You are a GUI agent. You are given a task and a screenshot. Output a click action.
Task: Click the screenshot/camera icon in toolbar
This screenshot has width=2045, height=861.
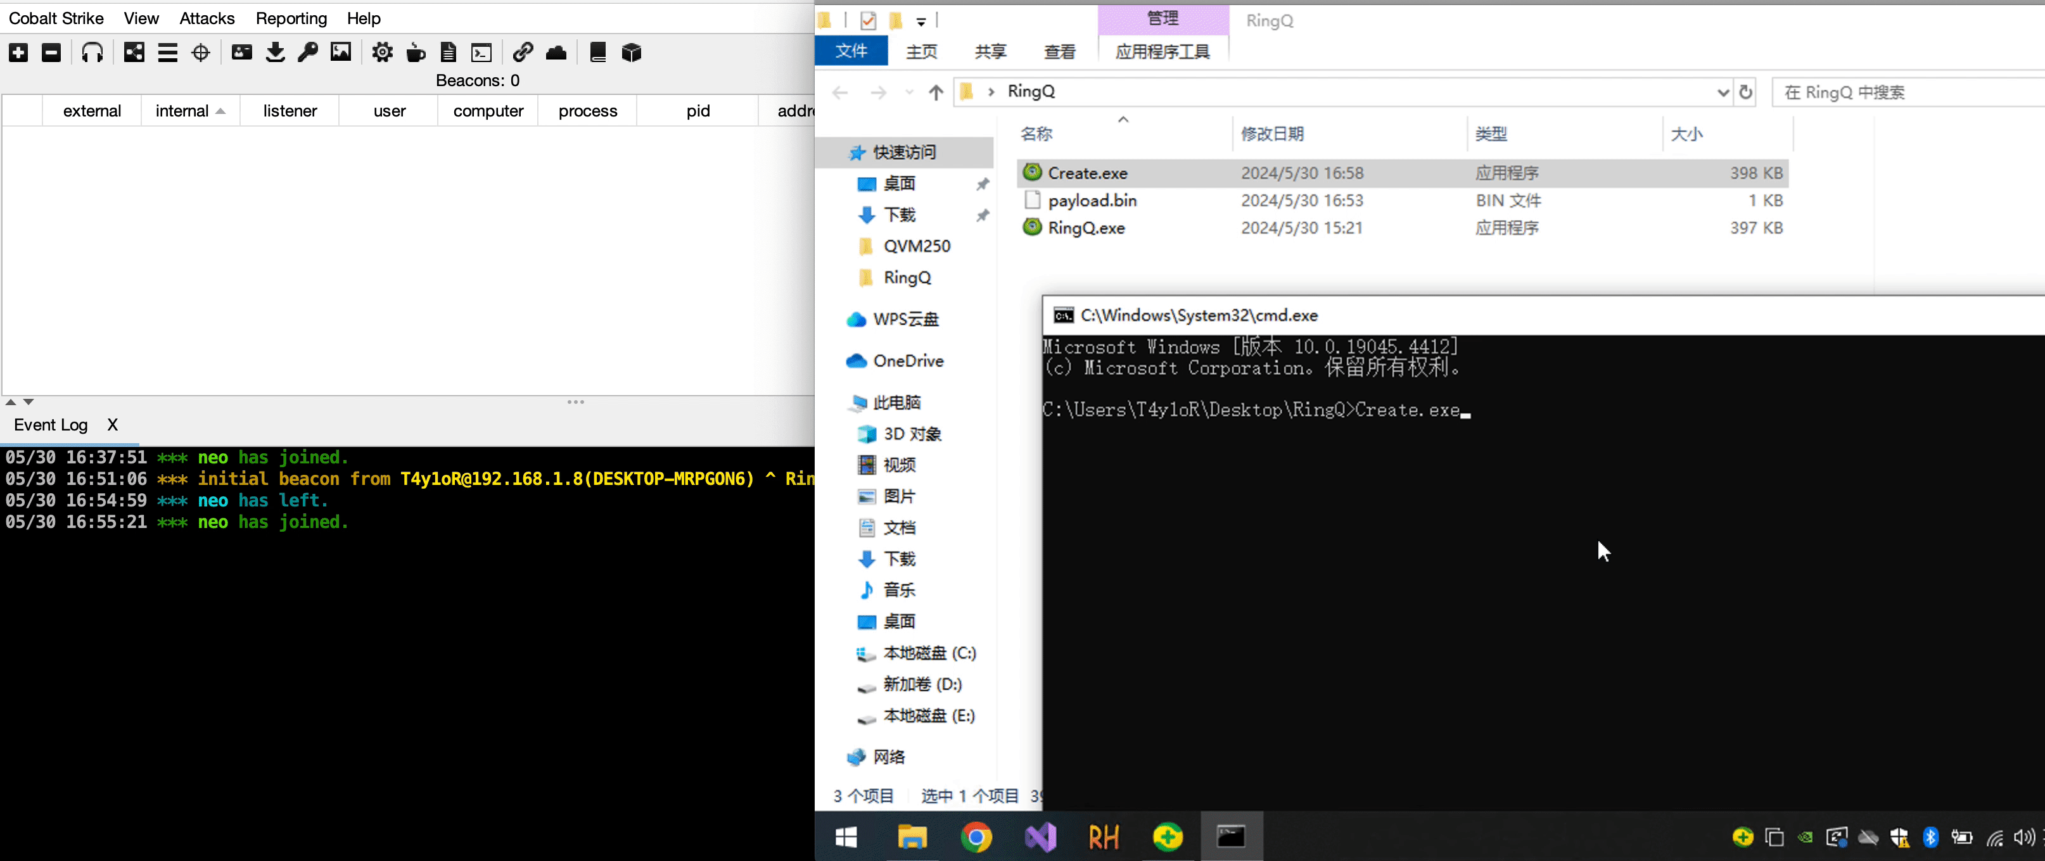pos(341,52)
